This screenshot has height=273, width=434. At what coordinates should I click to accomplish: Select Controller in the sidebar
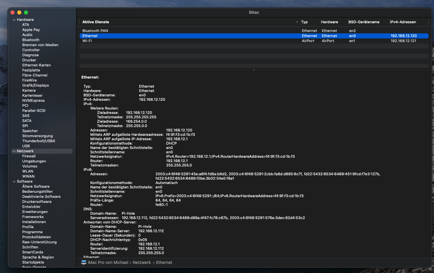point(31,50)
